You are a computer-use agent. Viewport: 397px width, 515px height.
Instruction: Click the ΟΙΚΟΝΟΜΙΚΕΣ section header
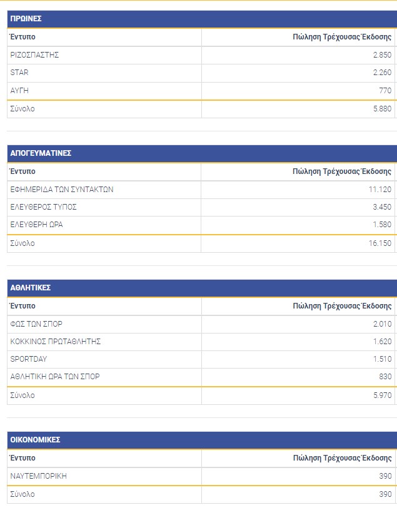pyautogui.click(x=202, y=440)
